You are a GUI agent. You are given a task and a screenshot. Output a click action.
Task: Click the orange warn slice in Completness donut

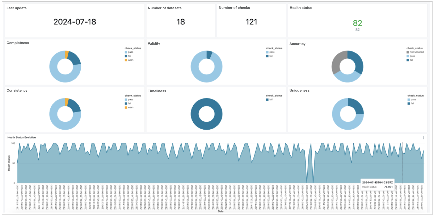pyautogui.click(x=67, y=54)
